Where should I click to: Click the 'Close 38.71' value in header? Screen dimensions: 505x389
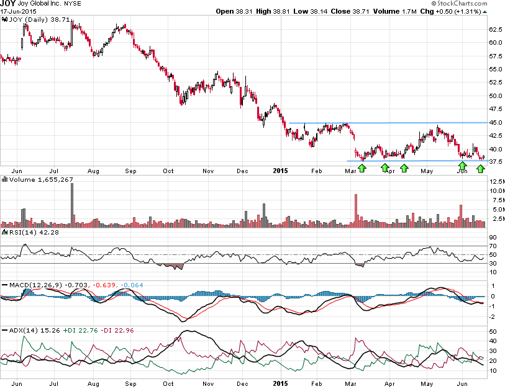350,11
